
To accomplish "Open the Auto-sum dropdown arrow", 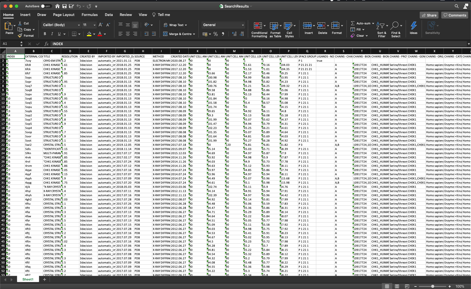I will pyautogui.click(x=373, y=23).
